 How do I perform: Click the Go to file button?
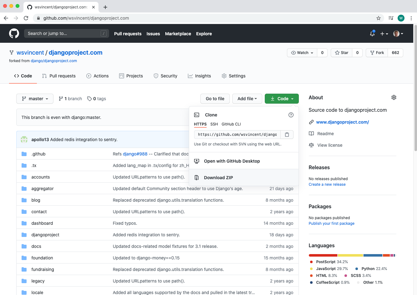215,99
